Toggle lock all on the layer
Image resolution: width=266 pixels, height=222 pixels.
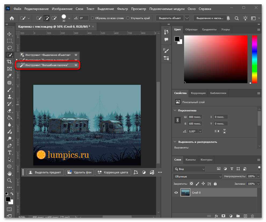[x=215, y=184]
